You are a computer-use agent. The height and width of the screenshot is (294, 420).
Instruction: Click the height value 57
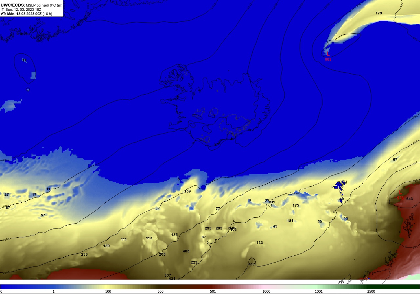click(43, 215)
